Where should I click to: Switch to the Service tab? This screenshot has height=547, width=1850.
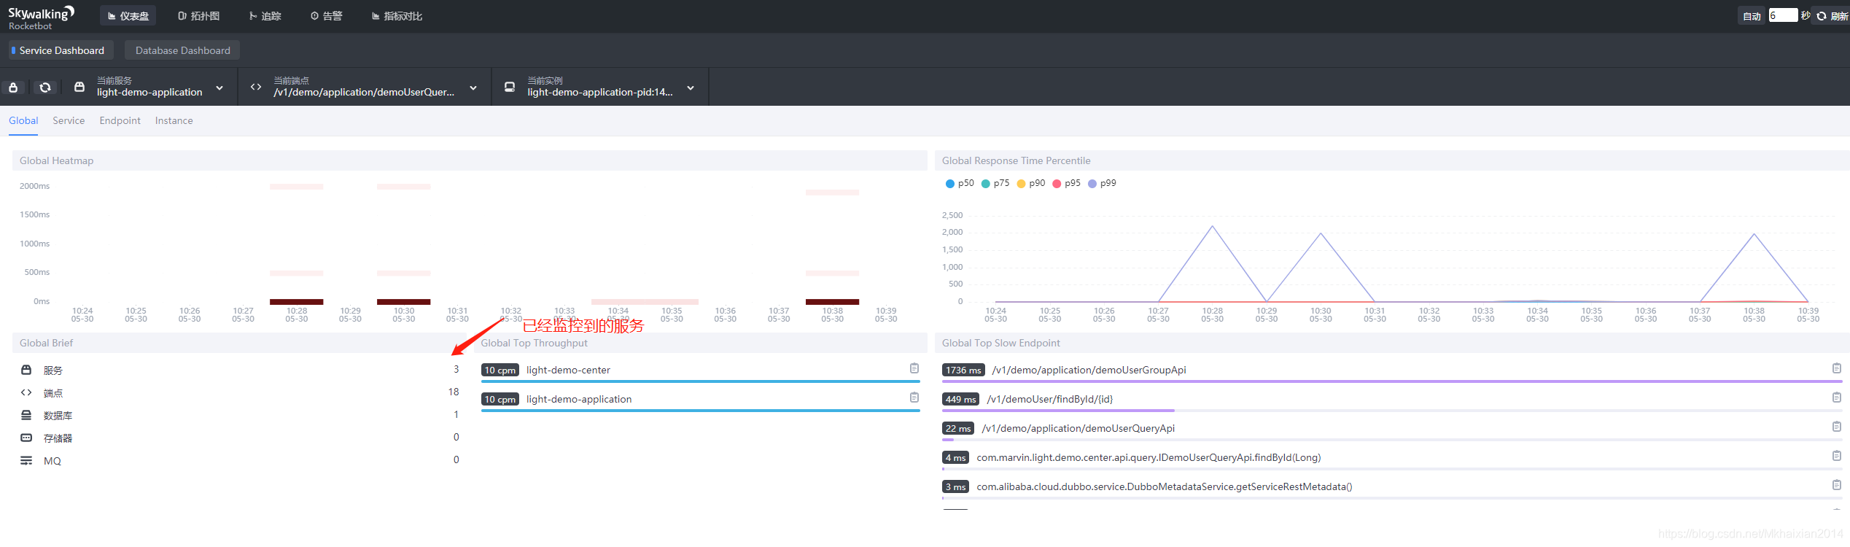(x=69, y=120)
